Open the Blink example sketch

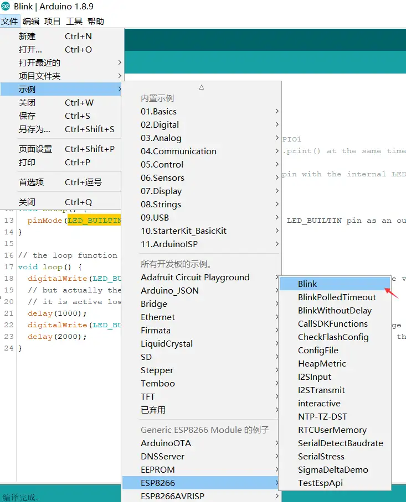pos(307,284)
